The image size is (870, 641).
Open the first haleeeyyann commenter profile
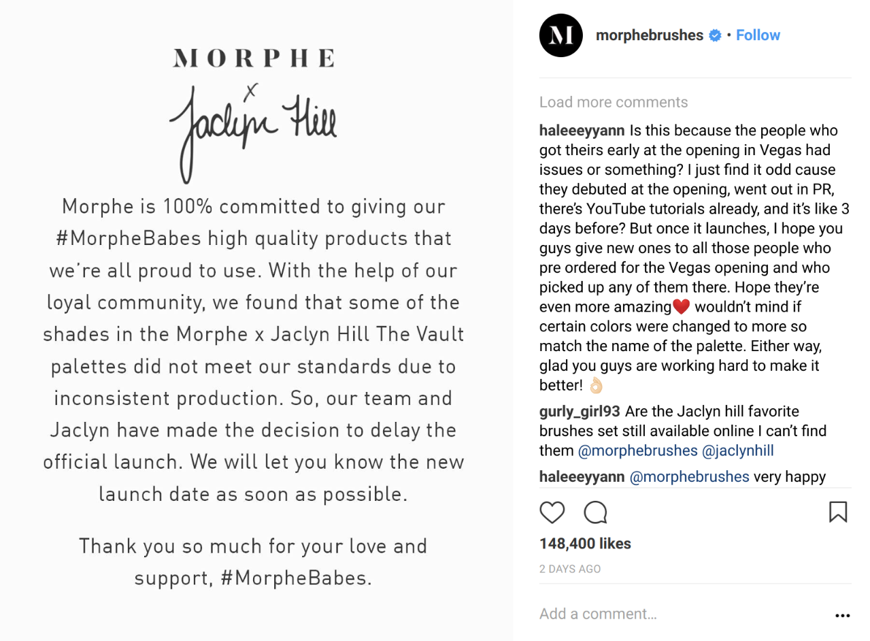click(582, 131)
